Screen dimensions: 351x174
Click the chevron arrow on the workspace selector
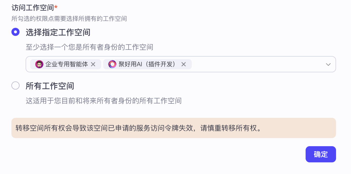(328, 64)
